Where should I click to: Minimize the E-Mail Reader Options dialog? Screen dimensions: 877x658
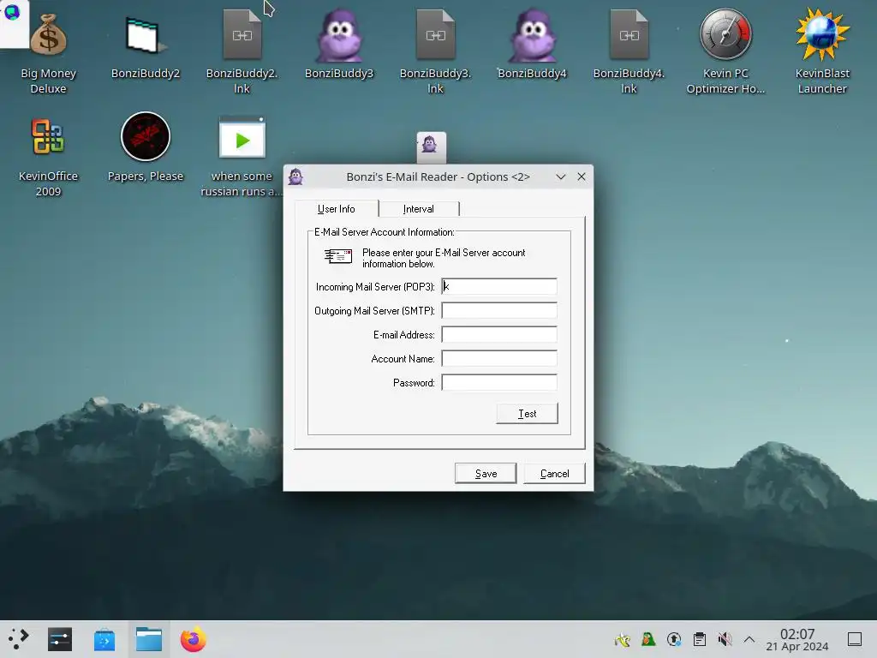click(560, 176)
